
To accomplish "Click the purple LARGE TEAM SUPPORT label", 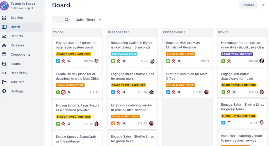I will tap(237, 54).
